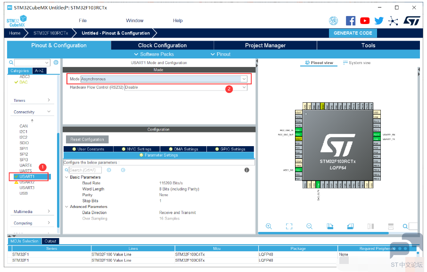427x272 pixels.
Task: Click the Baud Rate value 115200 Bits/s
Action: pos(171,183)
